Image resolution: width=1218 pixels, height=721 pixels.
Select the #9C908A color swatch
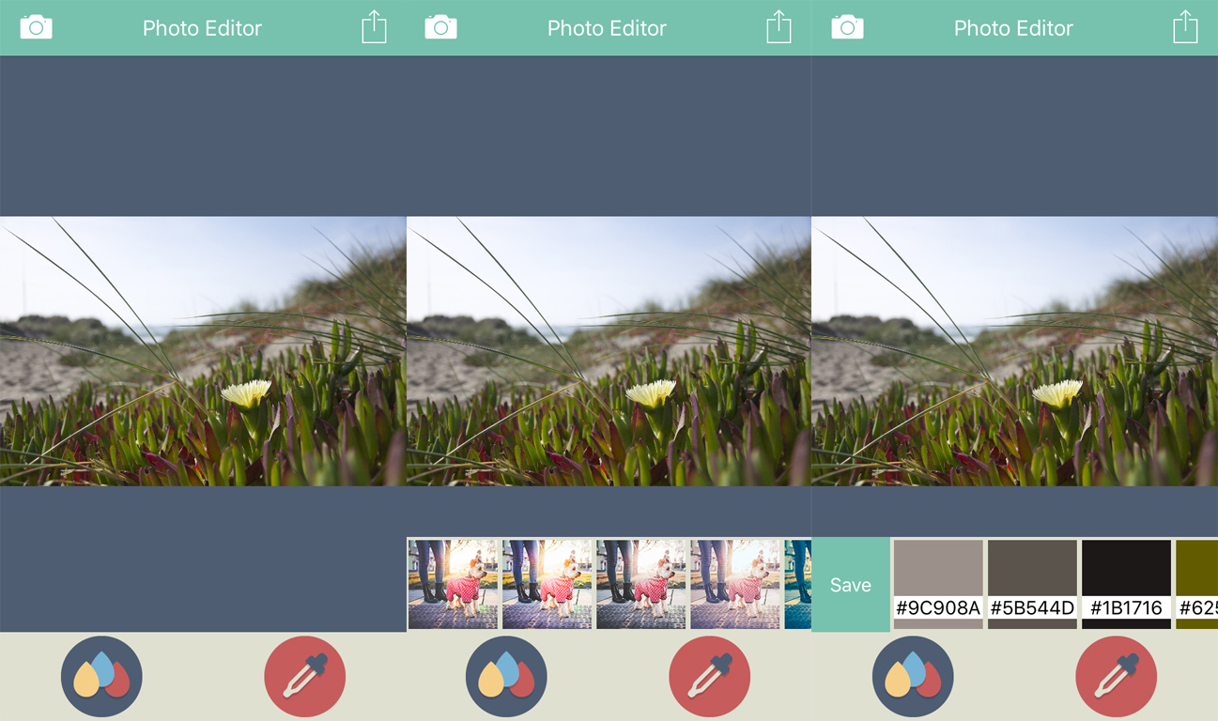938,584
